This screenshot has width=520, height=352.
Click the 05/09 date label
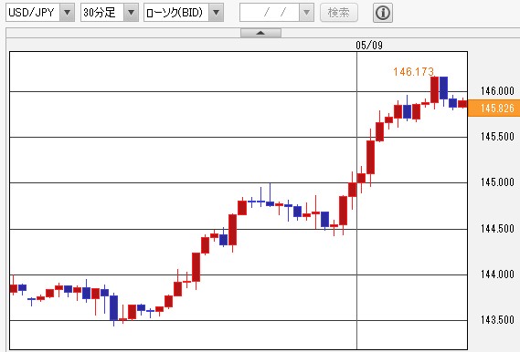click(x=369, y=45)
